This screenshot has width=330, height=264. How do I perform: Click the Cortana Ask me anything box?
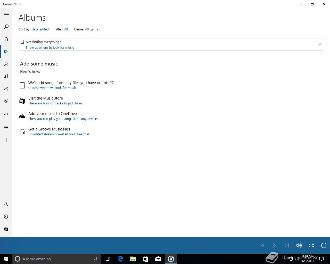[57, 259]
